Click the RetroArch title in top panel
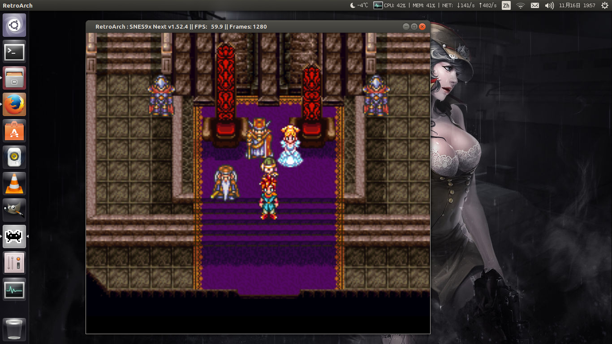Viewport: 612px width, 344px height. pyautogui.click(x=17, y=5)
